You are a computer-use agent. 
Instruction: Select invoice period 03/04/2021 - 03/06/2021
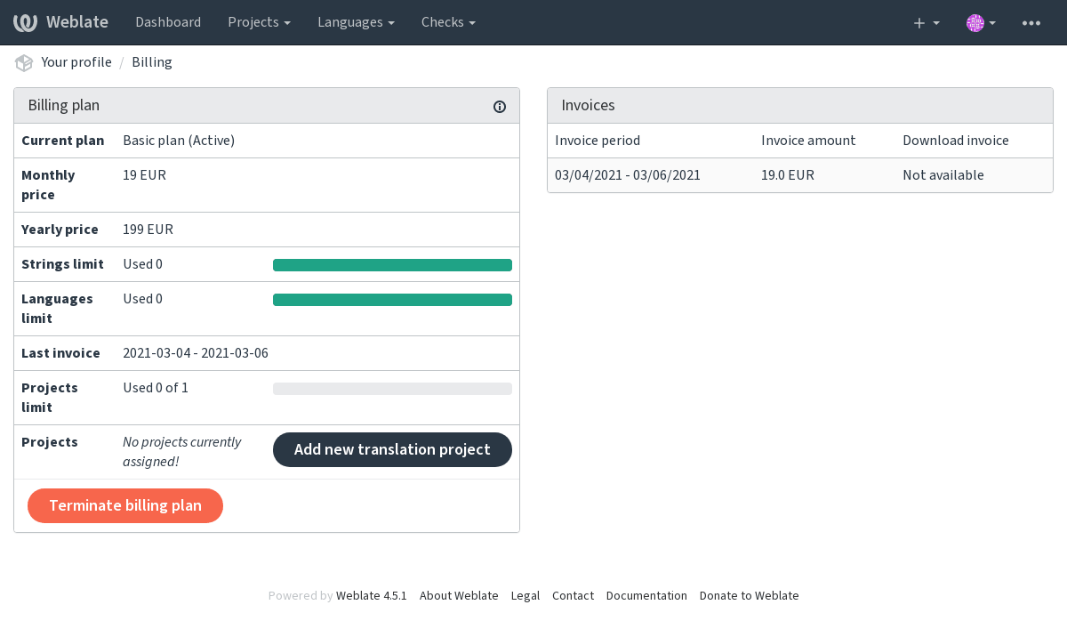pyautogui.click(x=628, y=175)
